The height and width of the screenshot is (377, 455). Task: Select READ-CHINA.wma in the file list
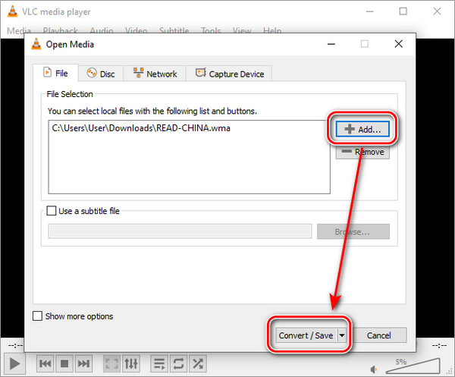pos(141,128)
